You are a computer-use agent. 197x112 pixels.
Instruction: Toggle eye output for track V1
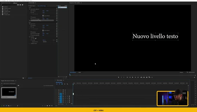(65, 94)
